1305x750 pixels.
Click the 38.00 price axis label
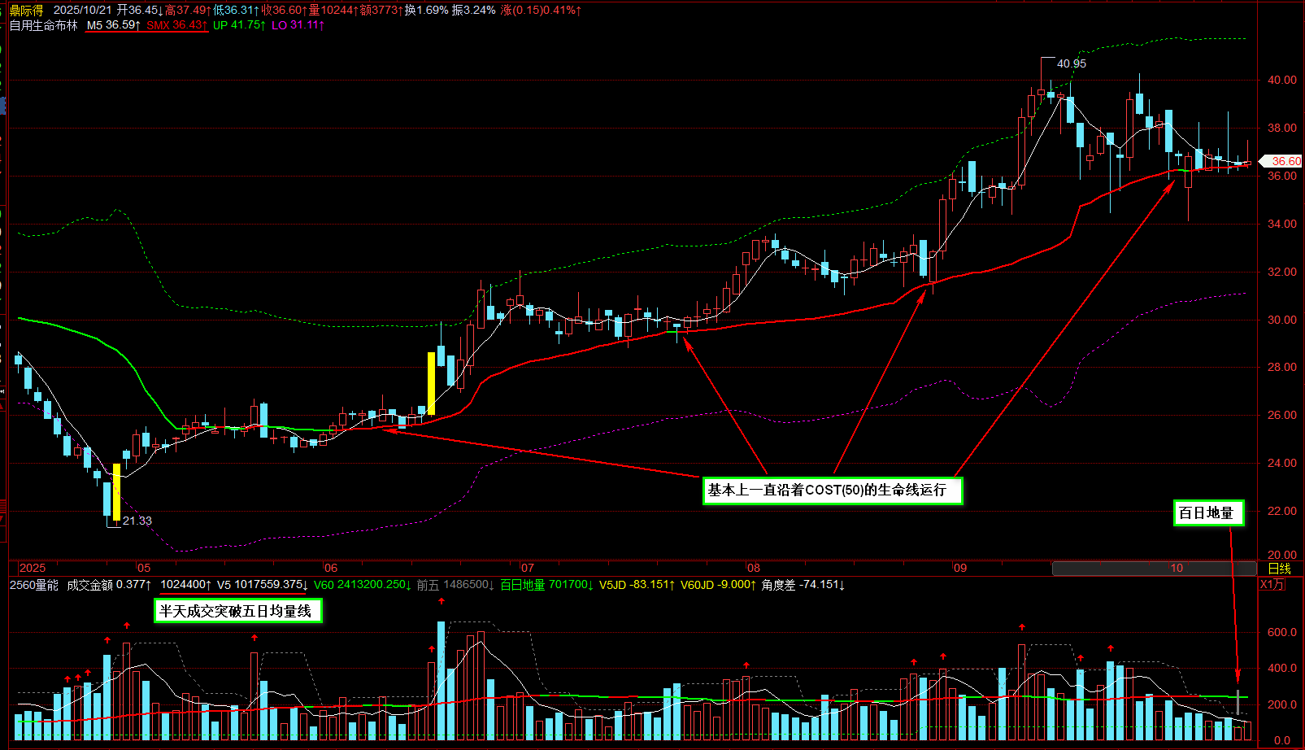pos(1282,128)
